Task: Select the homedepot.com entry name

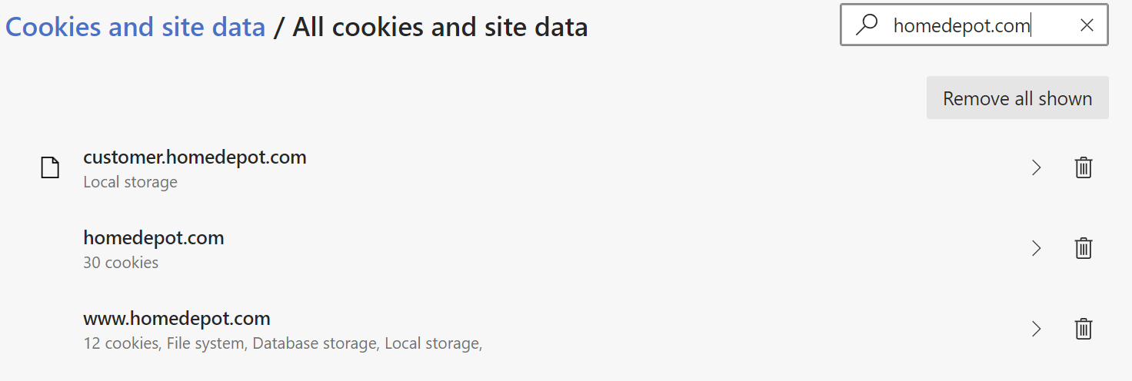Action: pos(154,238)
